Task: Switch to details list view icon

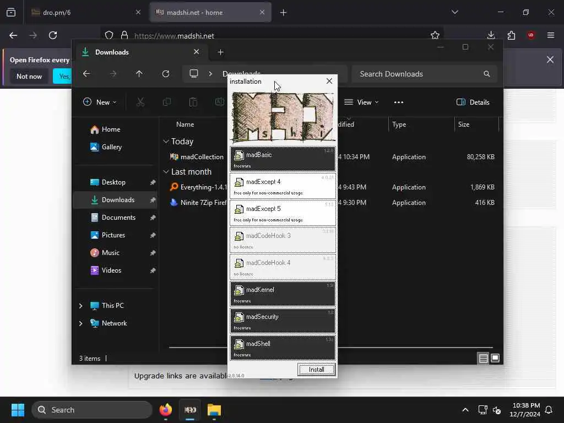Action: click(483, 358)
